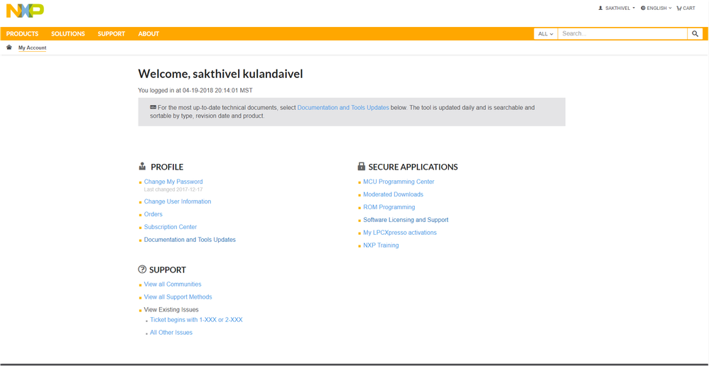This screenshot has width=709, height=366.
Task: Open My LPCXpresso activations link
Action: click(x=400, y=233)
